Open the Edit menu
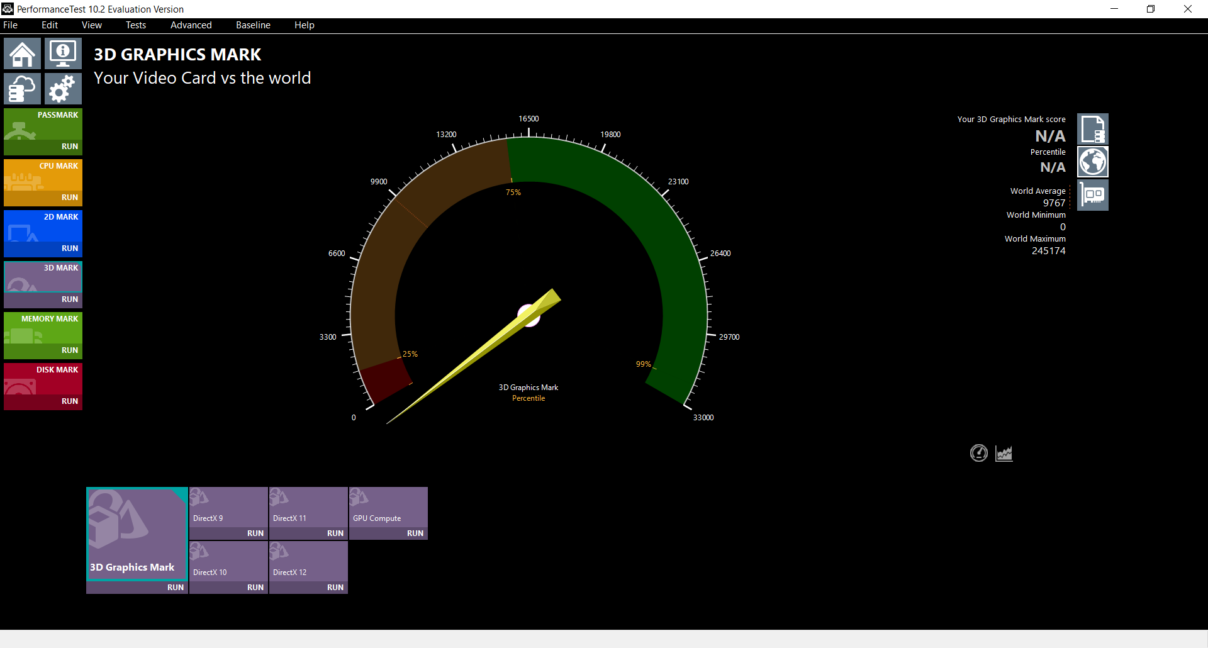Viewport: 1208px width, 648px height. [50, 25]
